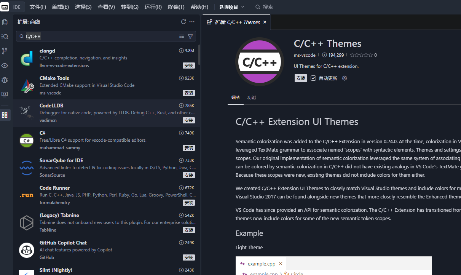Screen dimensions: 461x275
Task: Open the 编辑(E) menu
Action: (61, 7)
